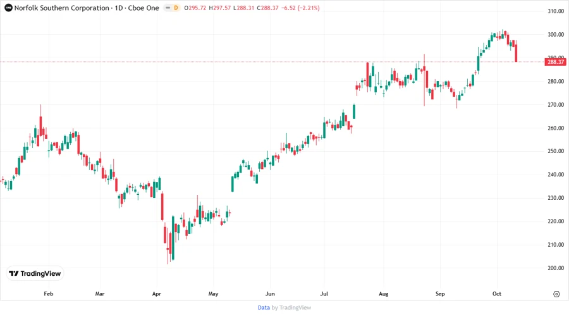Image resolution: width=569 pixels, height=315 pixels.
Task: Click the Feb label on time axis
Action: point(48,294)
